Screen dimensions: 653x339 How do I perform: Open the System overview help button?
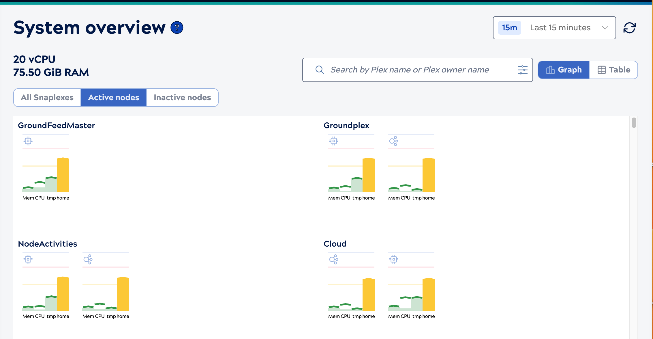coord(177,27)
